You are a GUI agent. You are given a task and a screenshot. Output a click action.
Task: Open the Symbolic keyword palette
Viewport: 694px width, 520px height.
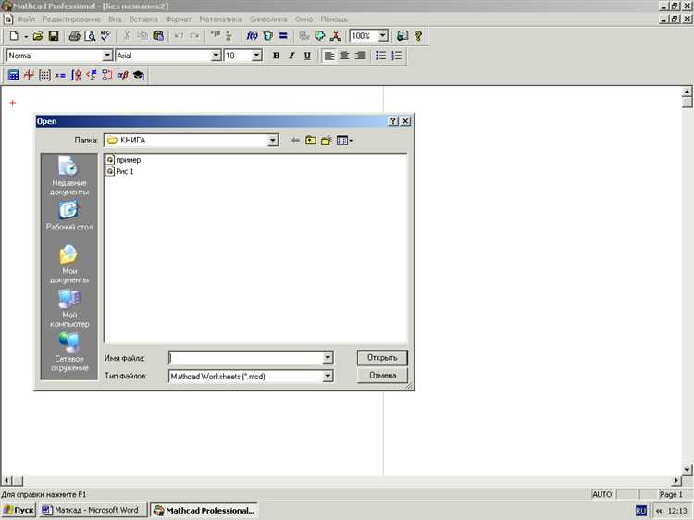tap(139, 75)
